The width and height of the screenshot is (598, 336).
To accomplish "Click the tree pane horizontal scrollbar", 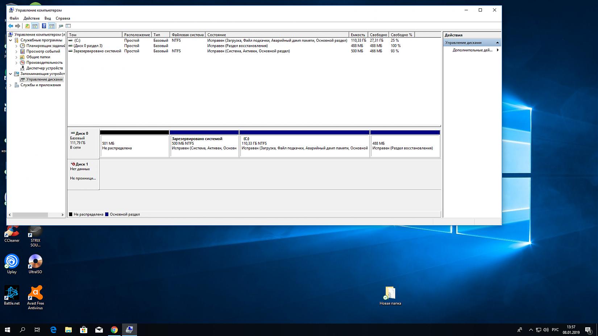I will click(x=30, y=215).
